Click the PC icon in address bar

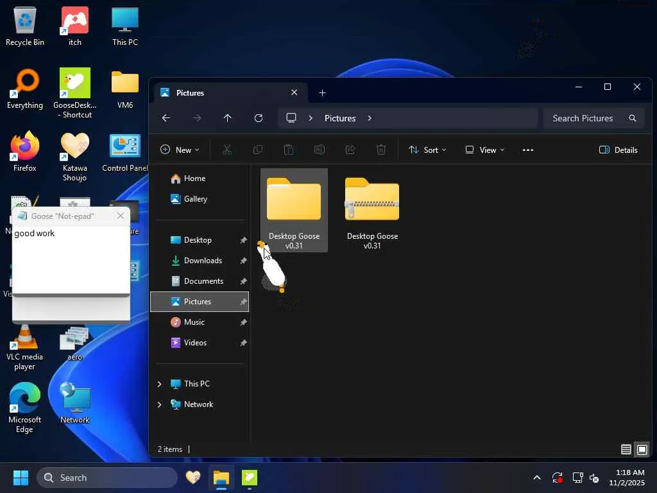click(x=291, y=118)
